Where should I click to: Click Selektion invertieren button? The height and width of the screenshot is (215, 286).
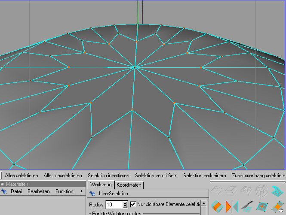click(x=108, y=176)
